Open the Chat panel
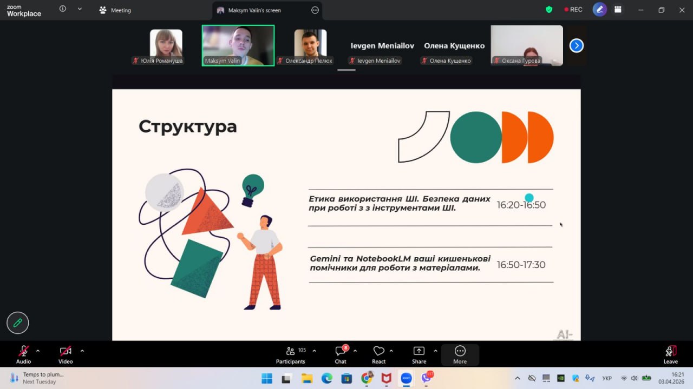The width and height of the screenshot is (693, 389). [x=341, y=354]
